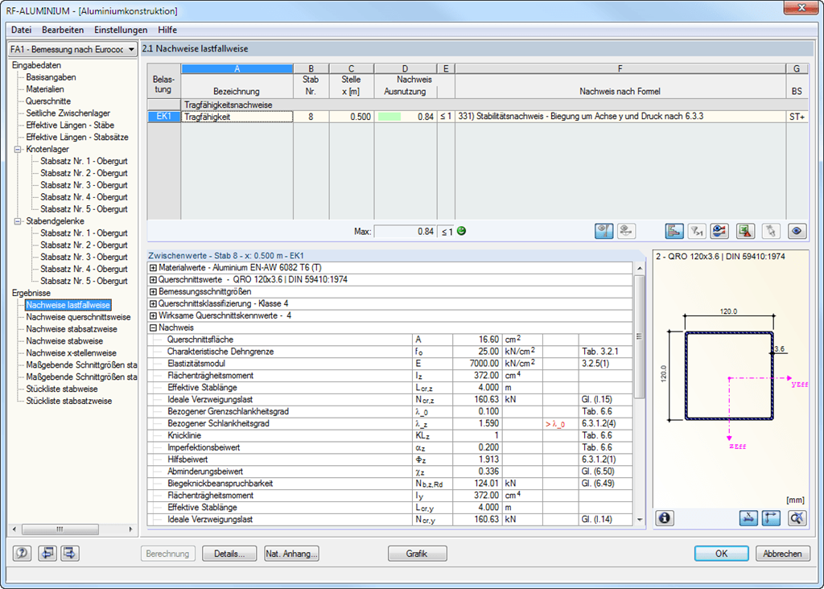Toggle the colored result bars icon
Screen dimensions: 824x589
[674, 231]
